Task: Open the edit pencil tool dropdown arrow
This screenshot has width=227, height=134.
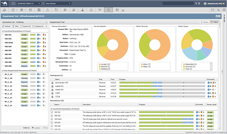Action: tap(25, 10)
